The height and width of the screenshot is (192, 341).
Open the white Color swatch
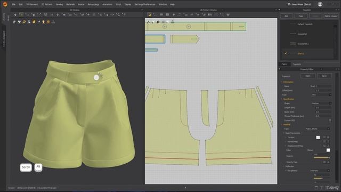pos(328,150)
